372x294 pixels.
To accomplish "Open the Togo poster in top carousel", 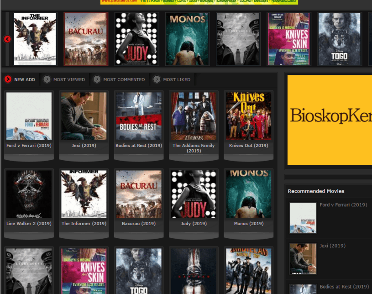I will coord(339,39).
